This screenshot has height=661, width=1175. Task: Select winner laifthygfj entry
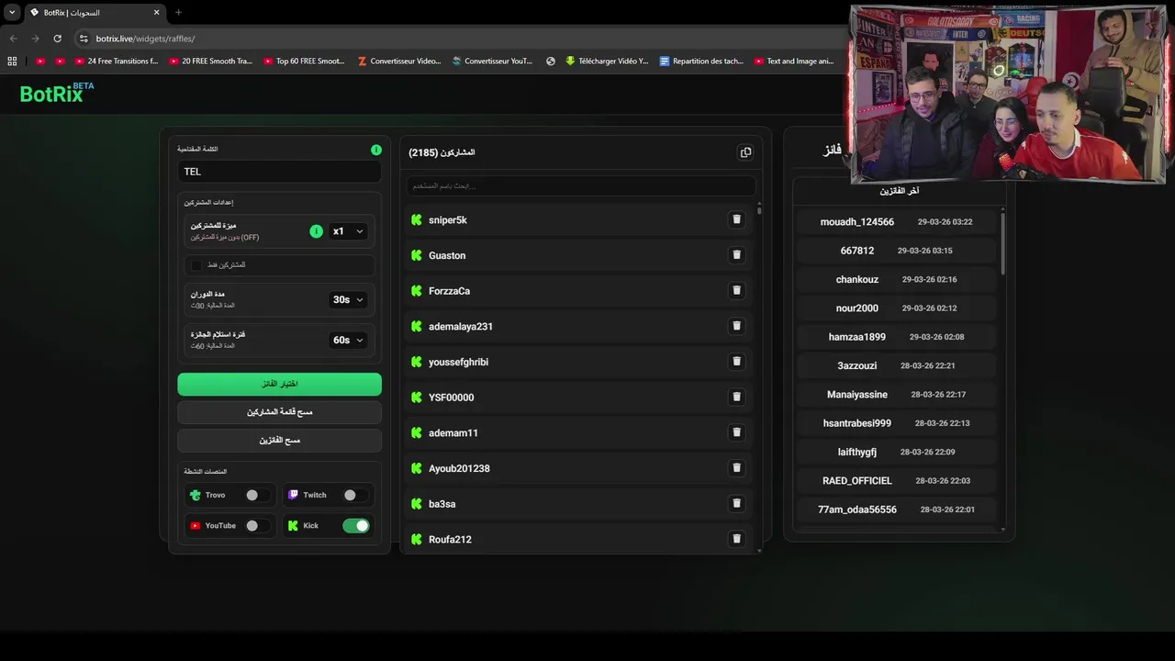point(896,452)
